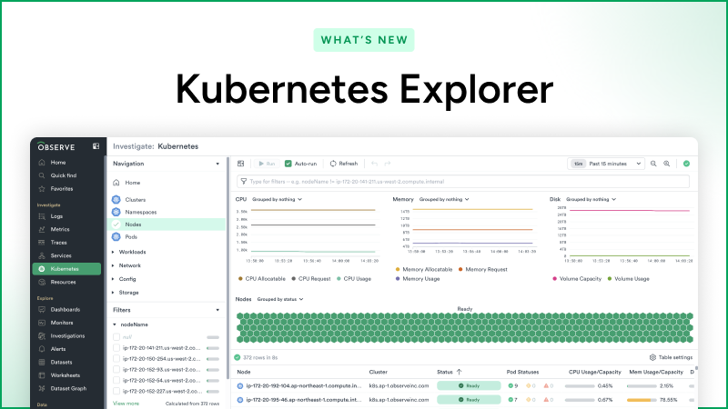
Task: Click the Services sidebar icon
Action: 42,255
